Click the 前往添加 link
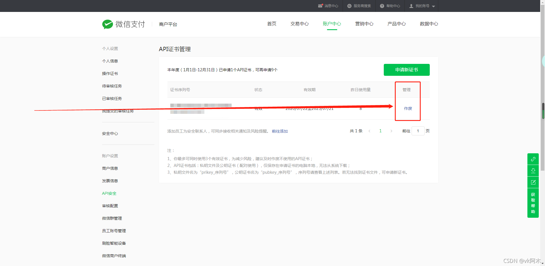Viewport: 545px width, 266px height. [x=280, y=131]
